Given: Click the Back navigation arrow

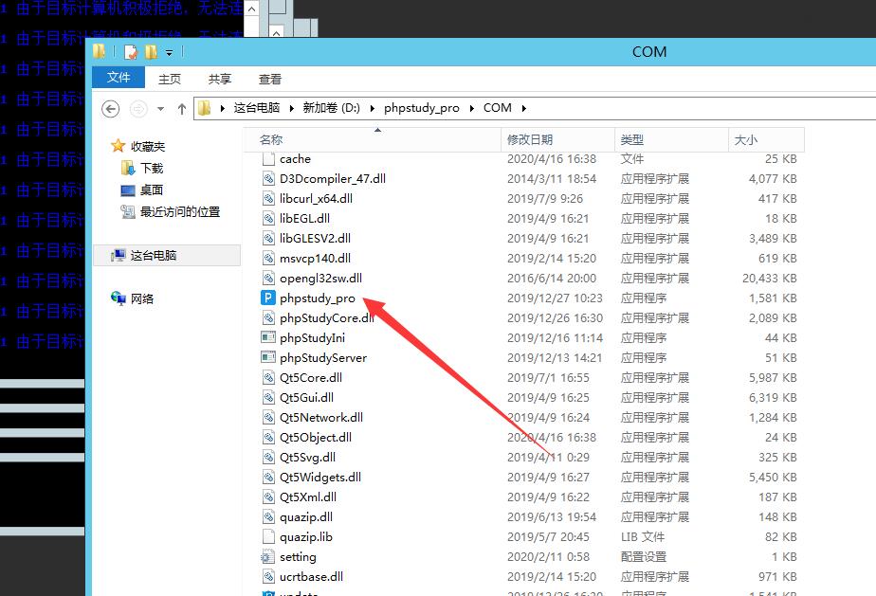Looking at the screenshot, I should (x=111, y=108).
